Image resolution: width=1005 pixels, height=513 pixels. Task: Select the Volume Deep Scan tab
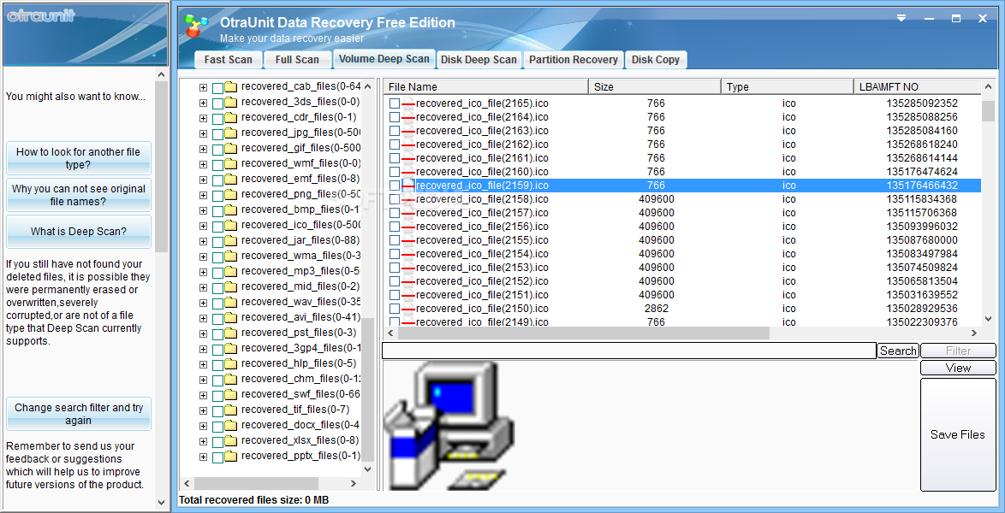384,59
